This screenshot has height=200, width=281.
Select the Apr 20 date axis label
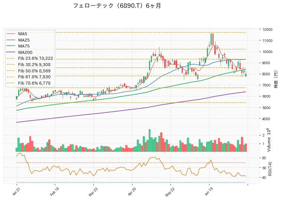coord(131,191)
